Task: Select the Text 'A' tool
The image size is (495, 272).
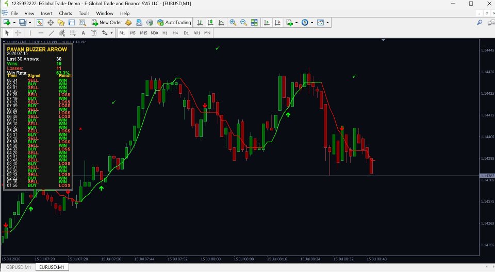Action: 84,33
